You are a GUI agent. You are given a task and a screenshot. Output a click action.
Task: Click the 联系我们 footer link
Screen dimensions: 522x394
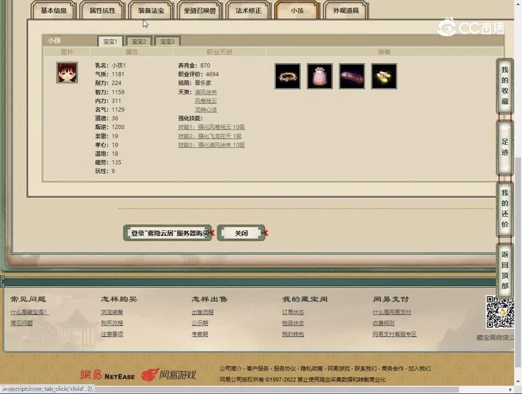pos(365,368)
